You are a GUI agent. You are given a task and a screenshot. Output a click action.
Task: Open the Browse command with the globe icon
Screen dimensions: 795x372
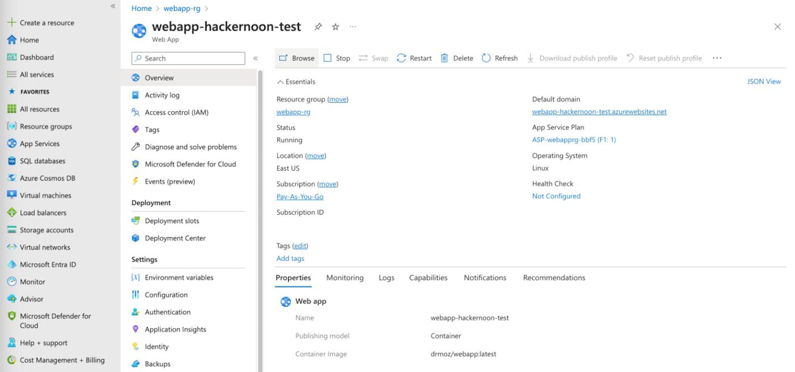[284, 58]
